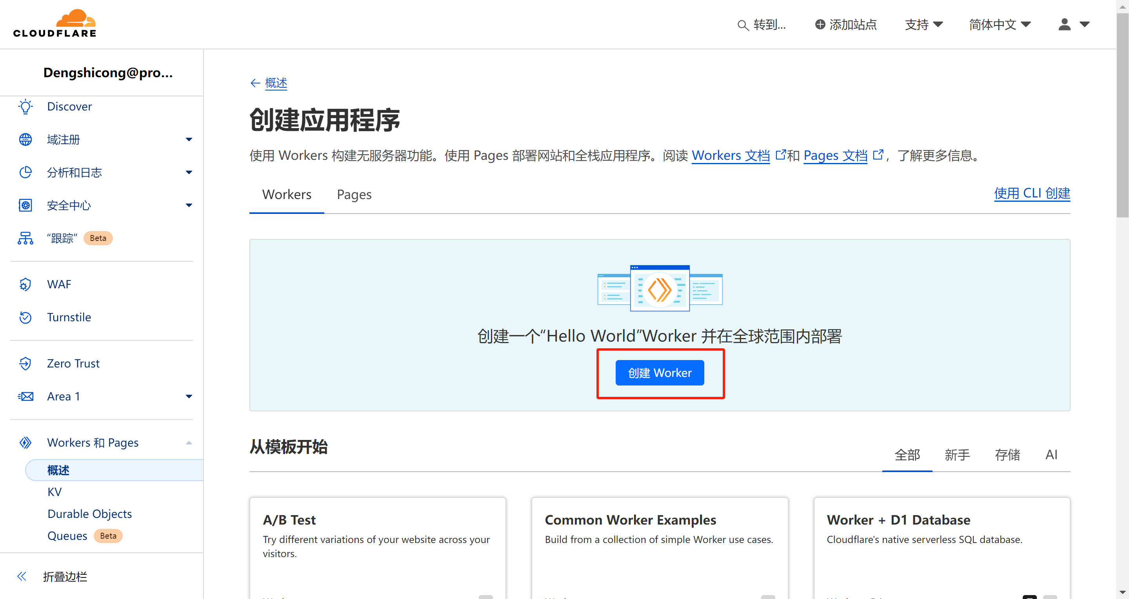Viewport: 1129px width, 599px height.
Task: Open WAF shield icon in sidebar
Action: point(25,284)
